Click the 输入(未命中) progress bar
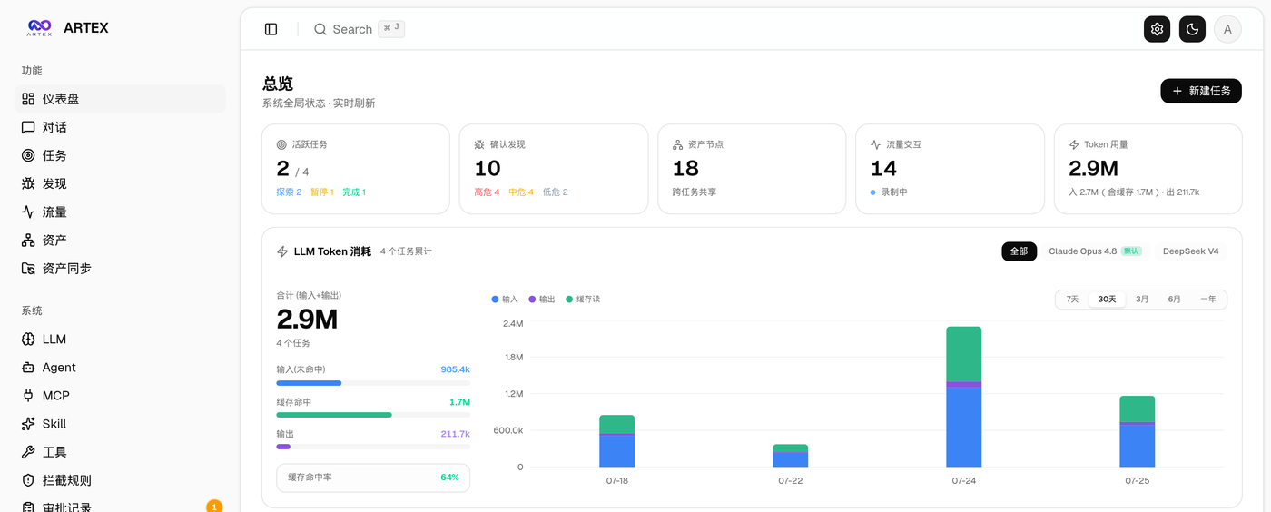Viewport: 1271px width, 512px height. 373,383
